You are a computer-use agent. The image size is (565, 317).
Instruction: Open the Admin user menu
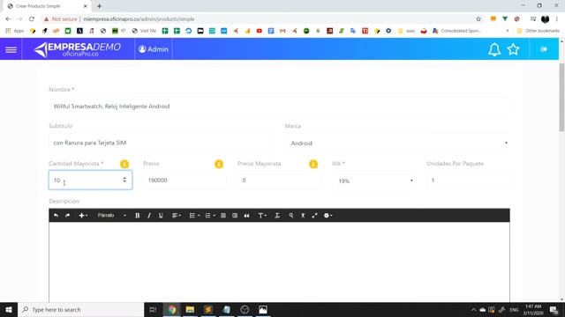click(x=154, y=49)
